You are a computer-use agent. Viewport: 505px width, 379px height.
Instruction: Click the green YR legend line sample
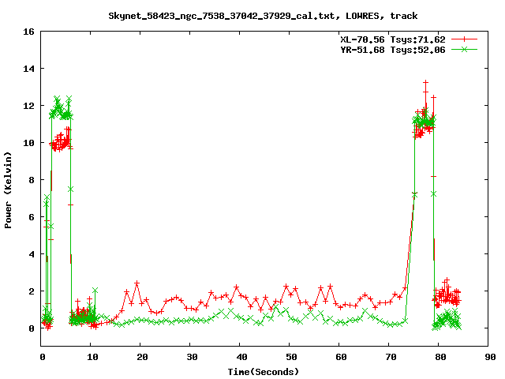464,49
